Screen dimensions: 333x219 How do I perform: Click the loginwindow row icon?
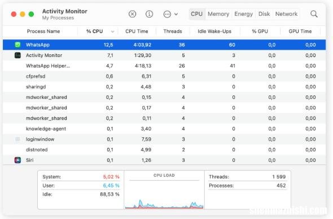[x=17, y=139]
